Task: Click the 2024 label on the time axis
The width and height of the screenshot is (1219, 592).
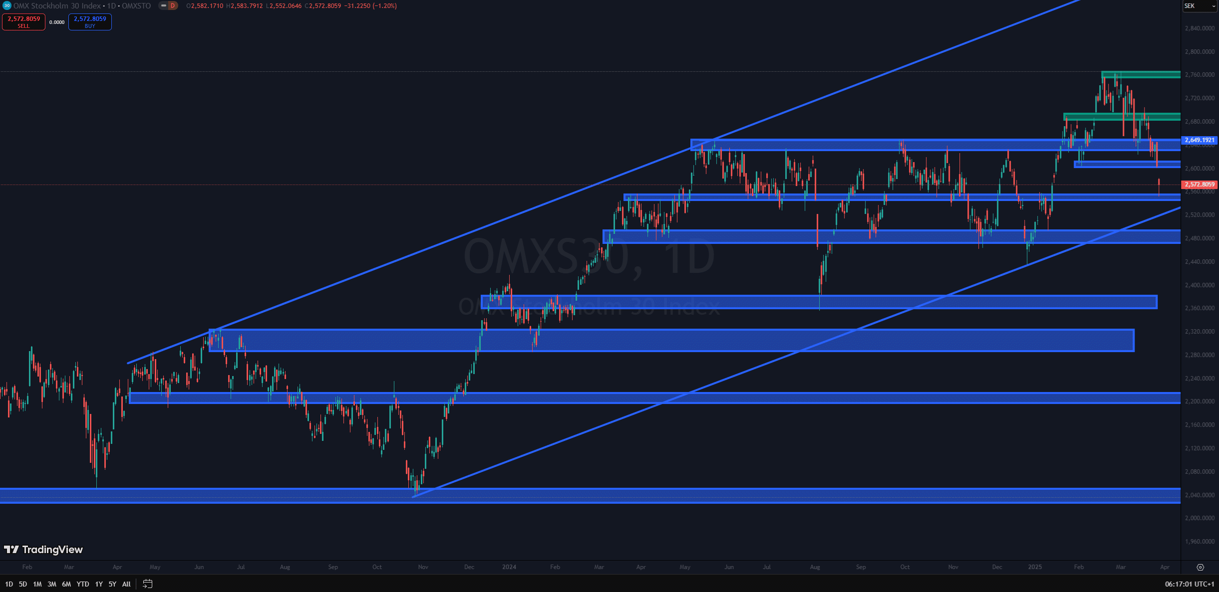Action: coord(509,567)
